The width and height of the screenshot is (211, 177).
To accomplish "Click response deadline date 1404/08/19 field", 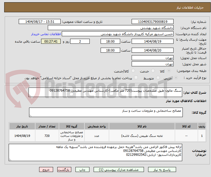I will click(153, 41).
